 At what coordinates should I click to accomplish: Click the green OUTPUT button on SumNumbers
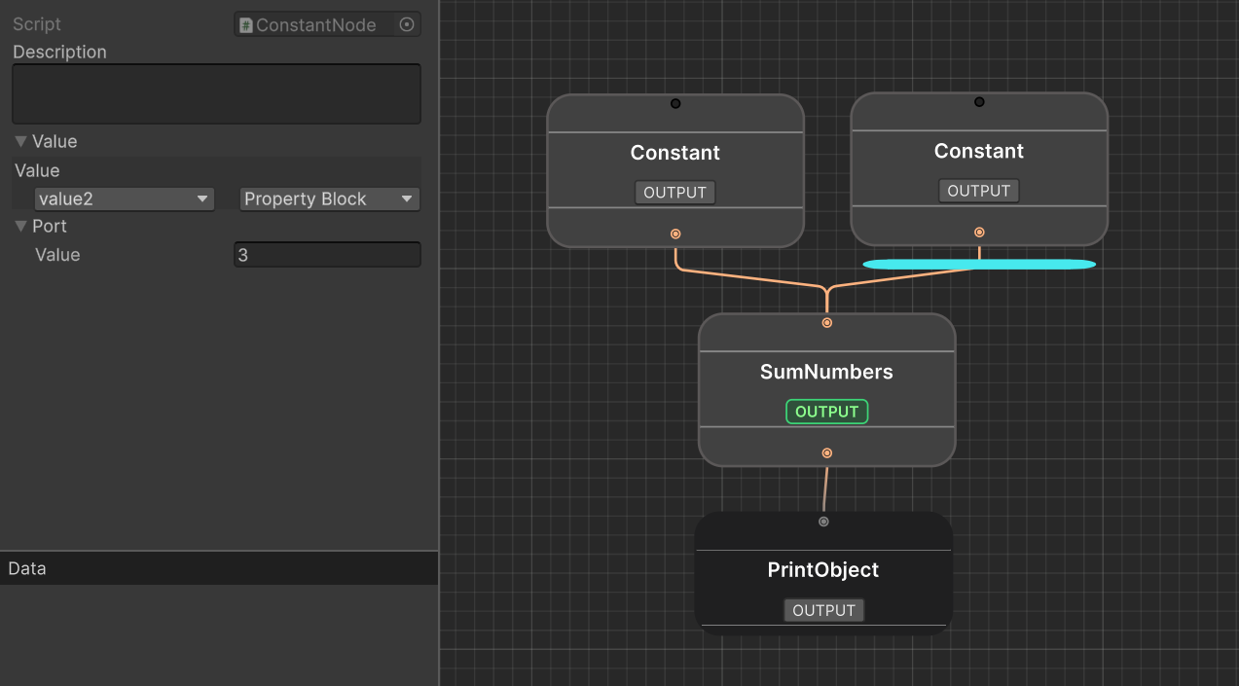827,412
